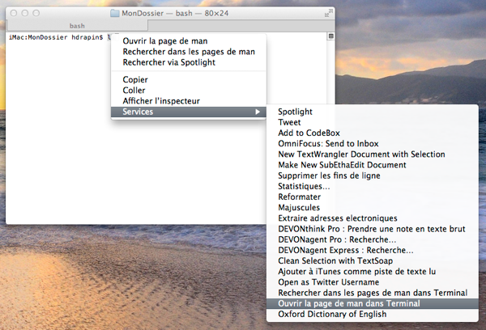Screen dimensions: 486x330
Task: Select the bash tab
Action: pos(77,26)
